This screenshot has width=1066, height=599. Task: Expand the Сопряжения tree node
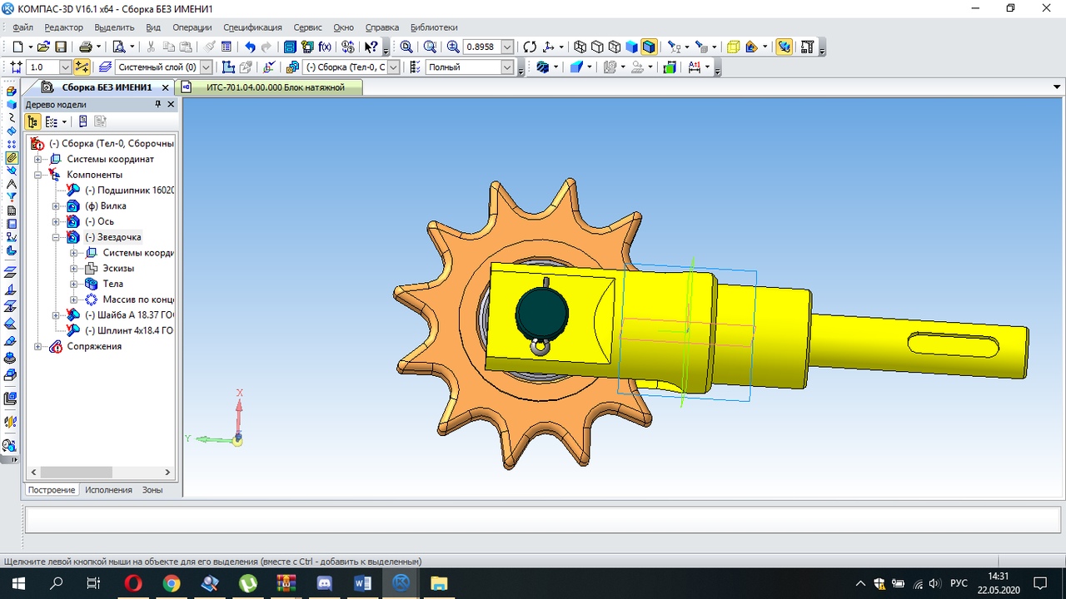pos(37,346)
